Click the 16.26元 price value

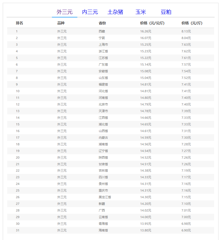tap(146, 31)
